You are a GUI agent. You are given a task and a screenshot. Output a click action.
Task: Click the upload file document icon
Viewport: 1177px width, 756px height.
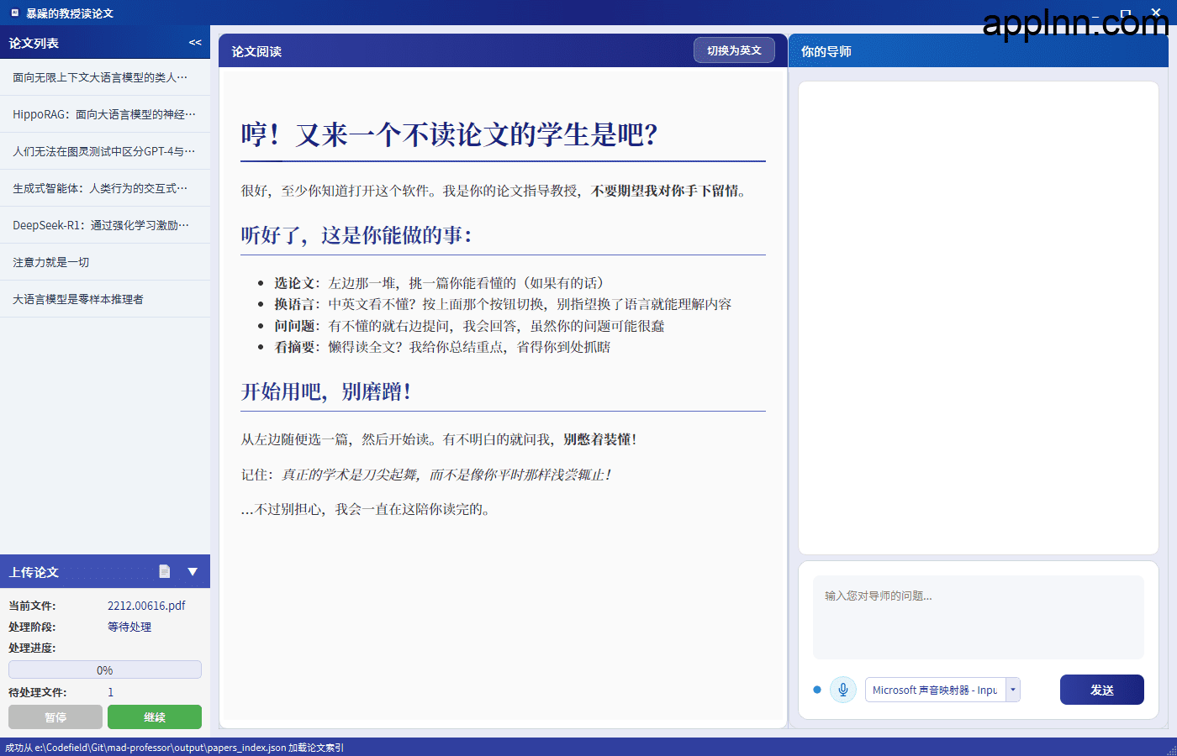coord(165,571)
